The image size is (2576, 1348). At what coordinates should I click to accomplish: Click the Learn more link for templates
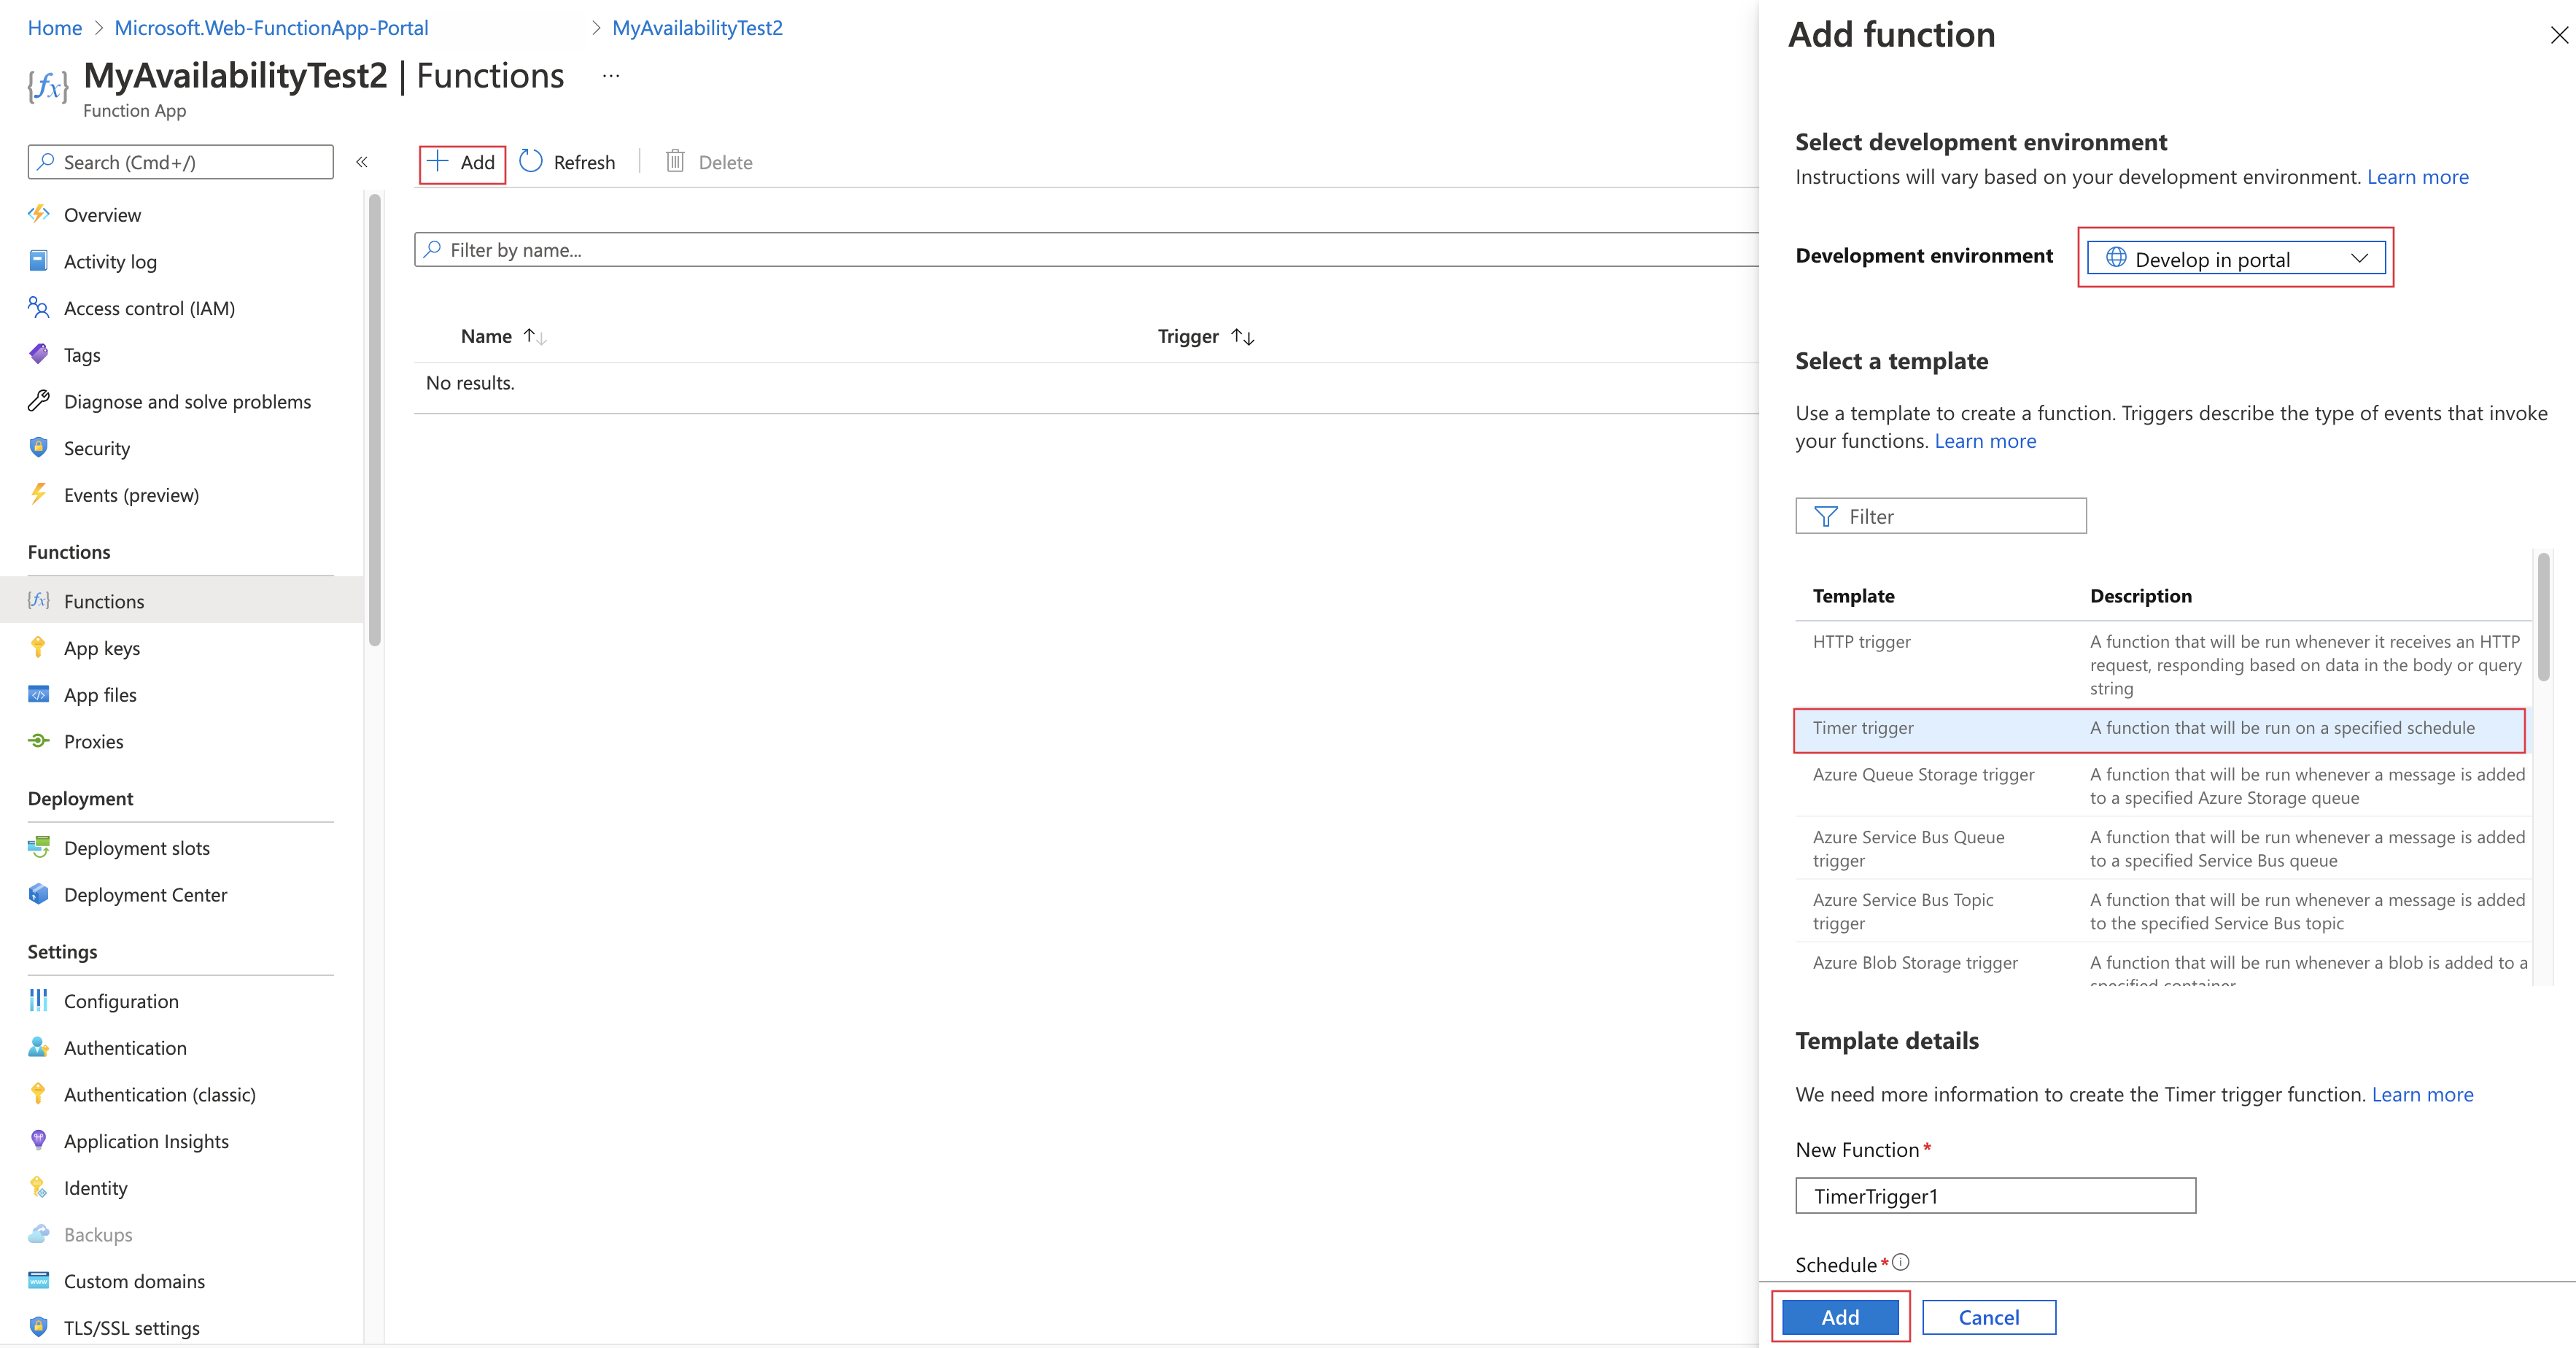1985,440
